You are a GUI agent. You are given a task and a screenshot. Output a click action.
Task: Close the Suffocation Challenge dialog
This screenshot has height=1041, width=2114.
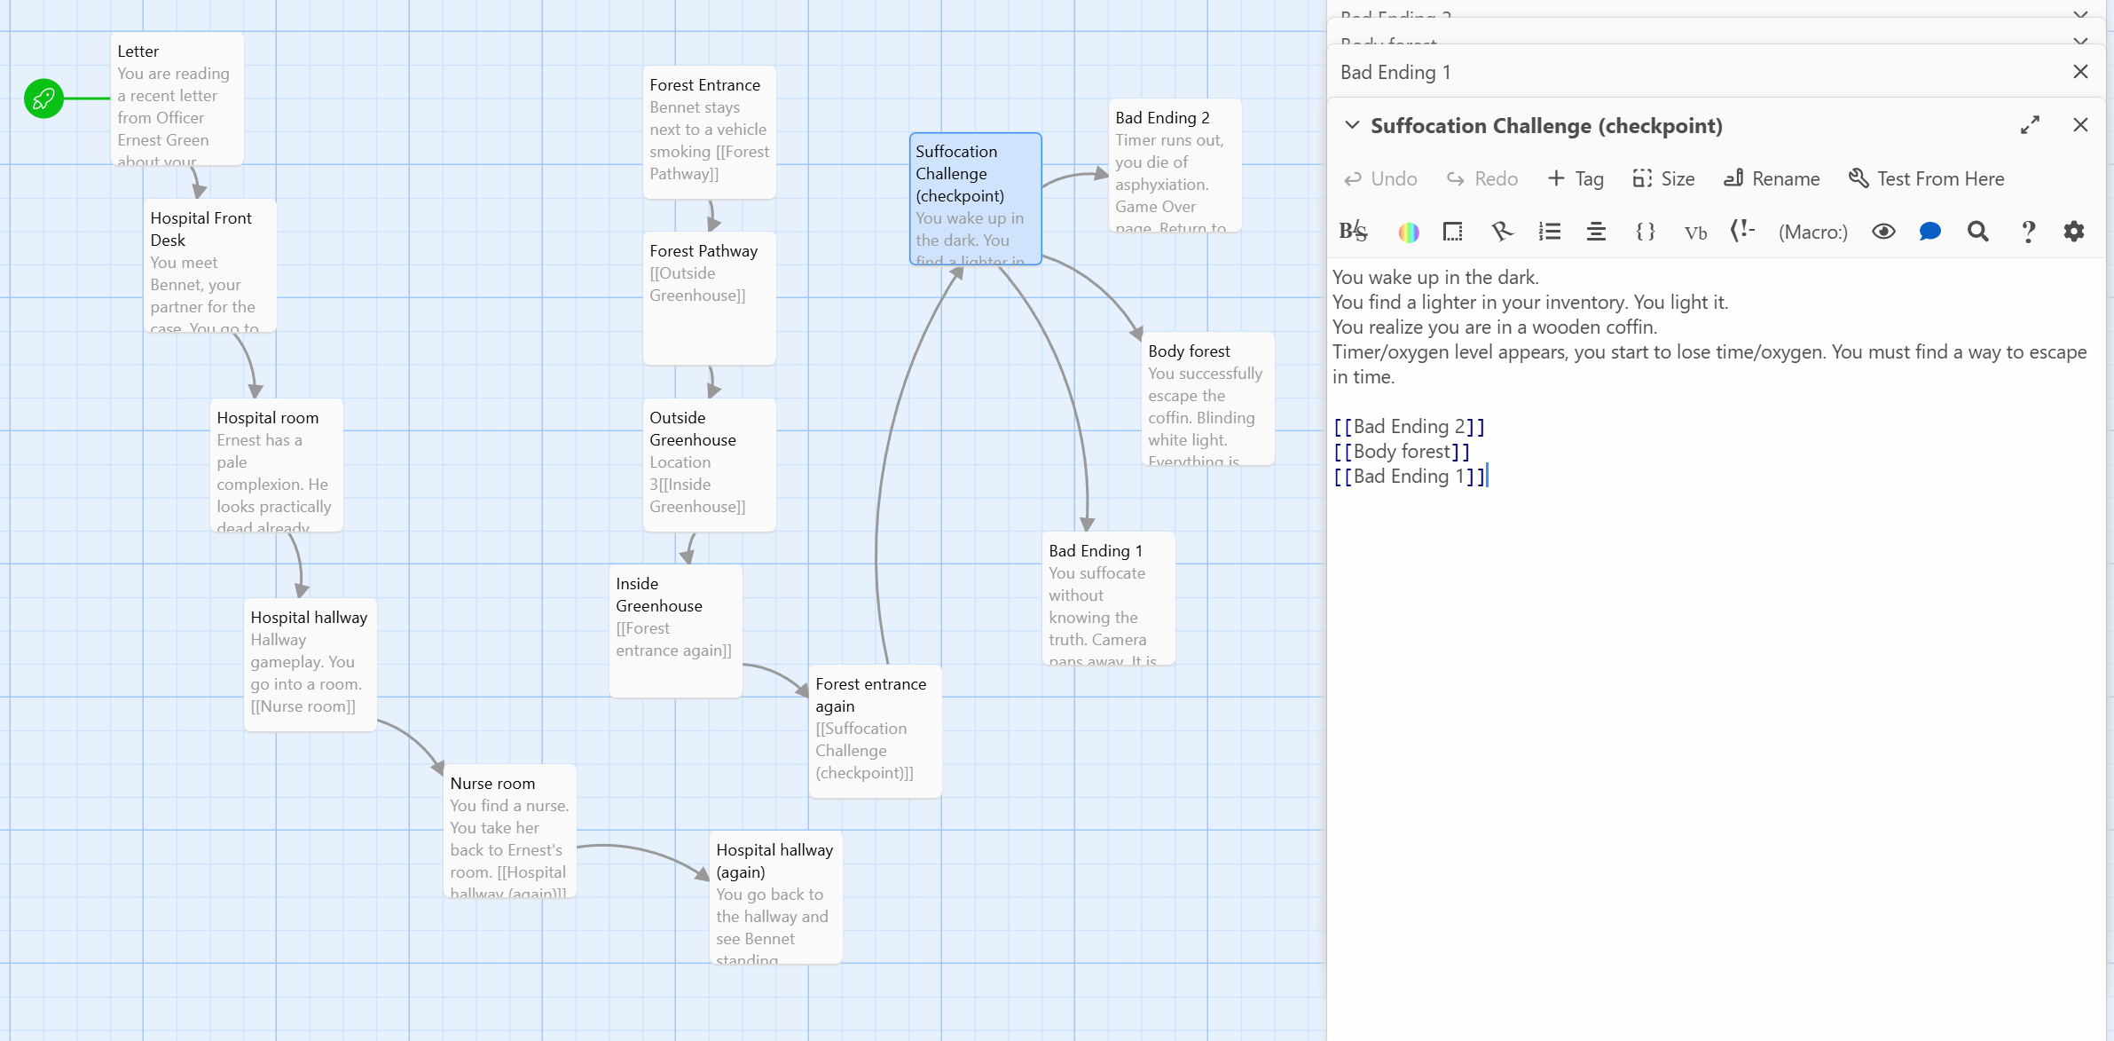coord(2080,125)
